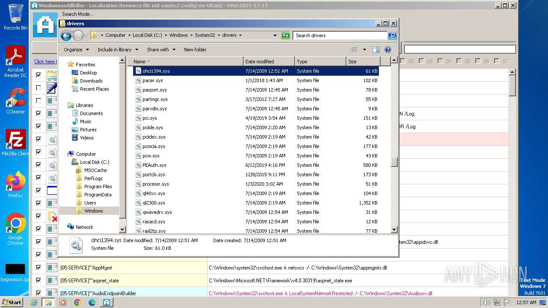Open the Recycle Bin
The height and width of the screenshot is (308, 548).
(15, 17)
